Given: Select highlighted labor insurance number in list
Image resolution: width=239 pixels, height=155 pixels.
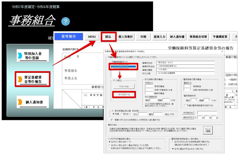Looking at the screenshot, I should pos(124,67).
